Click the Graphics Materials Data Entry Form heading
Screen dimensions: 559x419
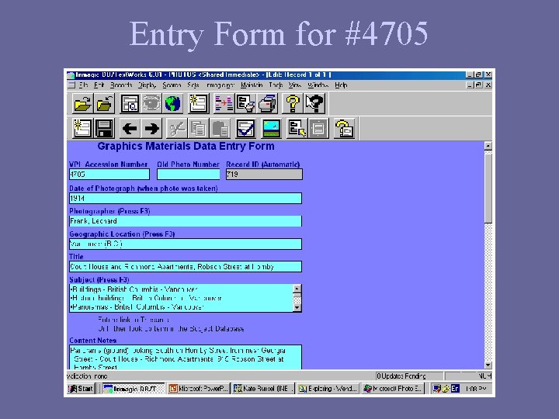(x=186, y=147)
